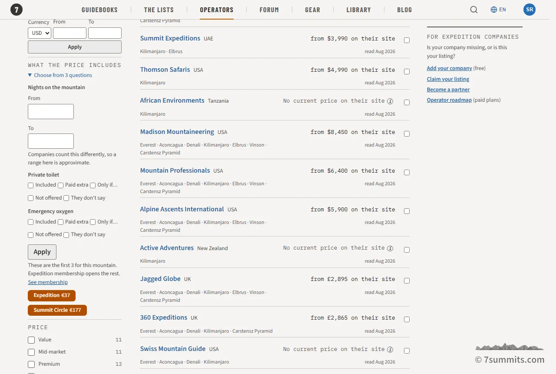The height and width of the screenshot is (374, 556).
Task: Check They don't say under Emergency oxygen
Action: (x=66, y=235)
